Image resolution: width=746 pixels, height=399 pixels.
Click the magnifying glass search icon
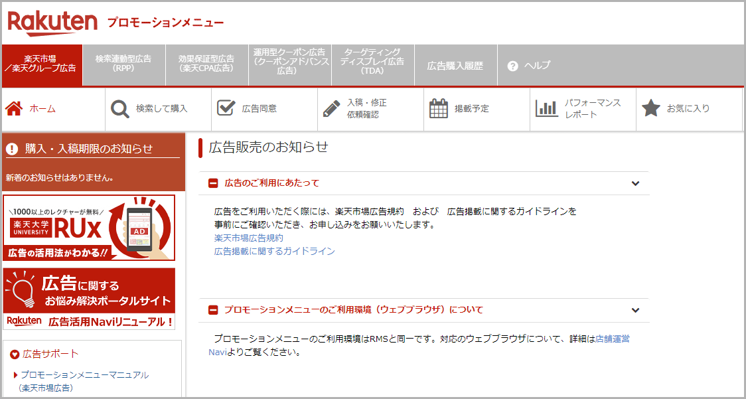click(120, 109)
